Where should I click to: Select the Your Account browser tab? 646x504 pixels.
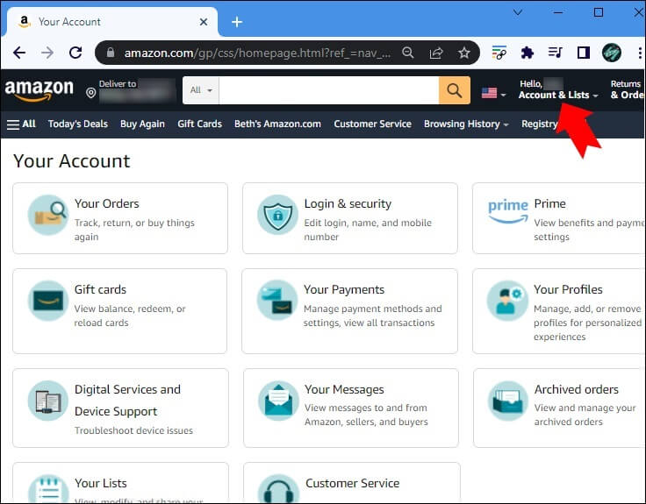(111, 22)
